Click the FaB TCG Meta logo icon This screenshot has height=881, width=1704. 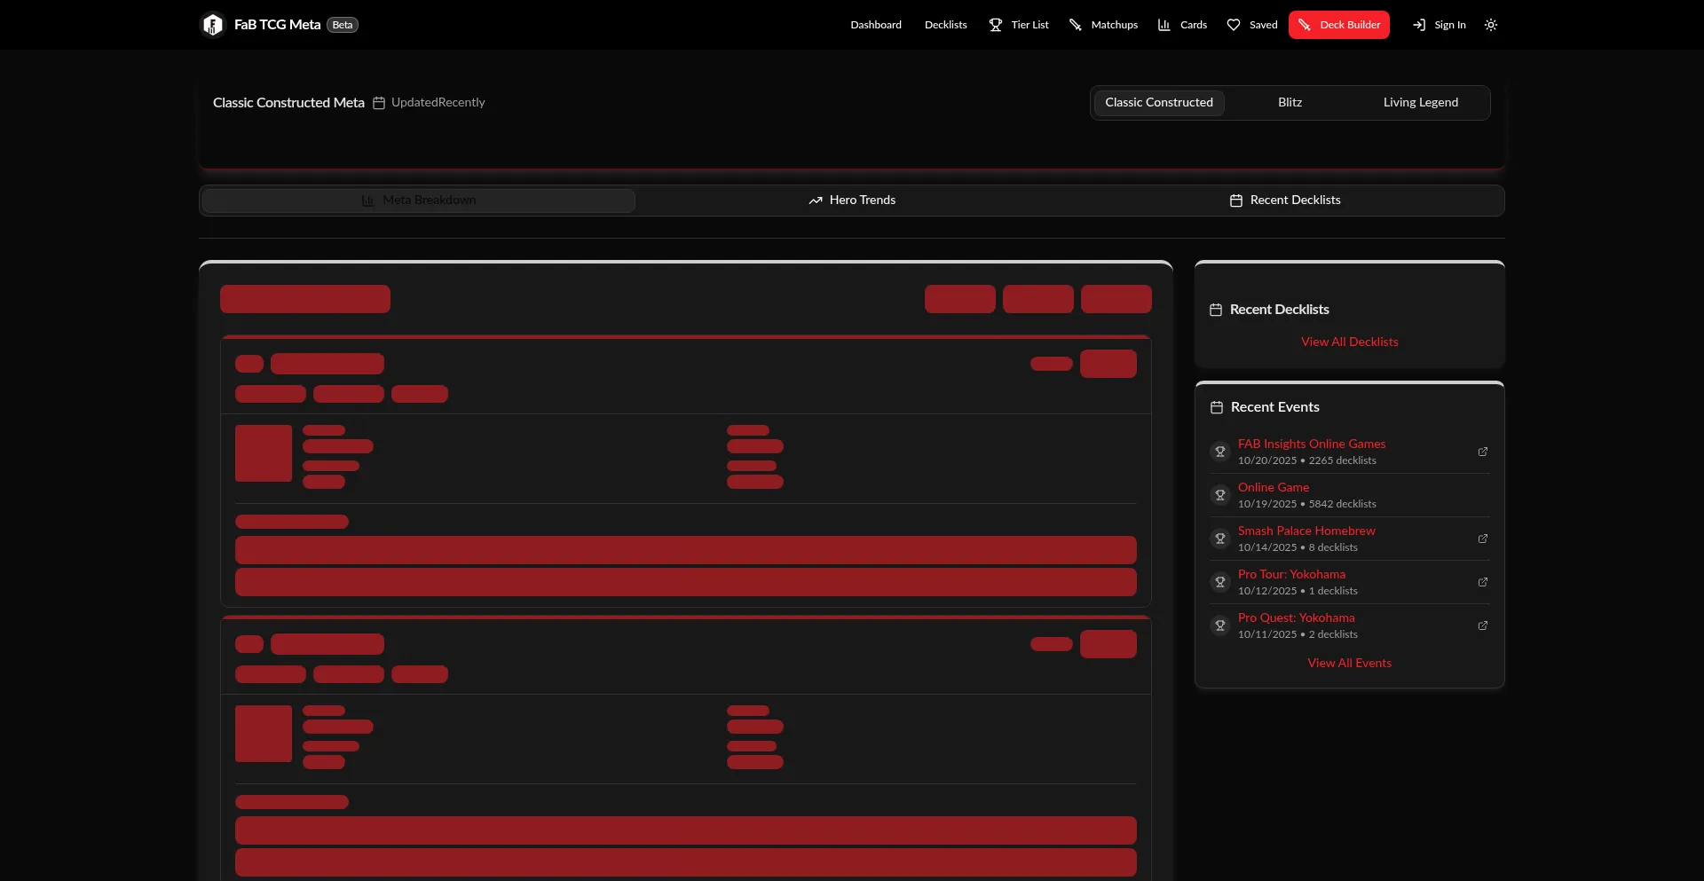[x=213, y=25]
